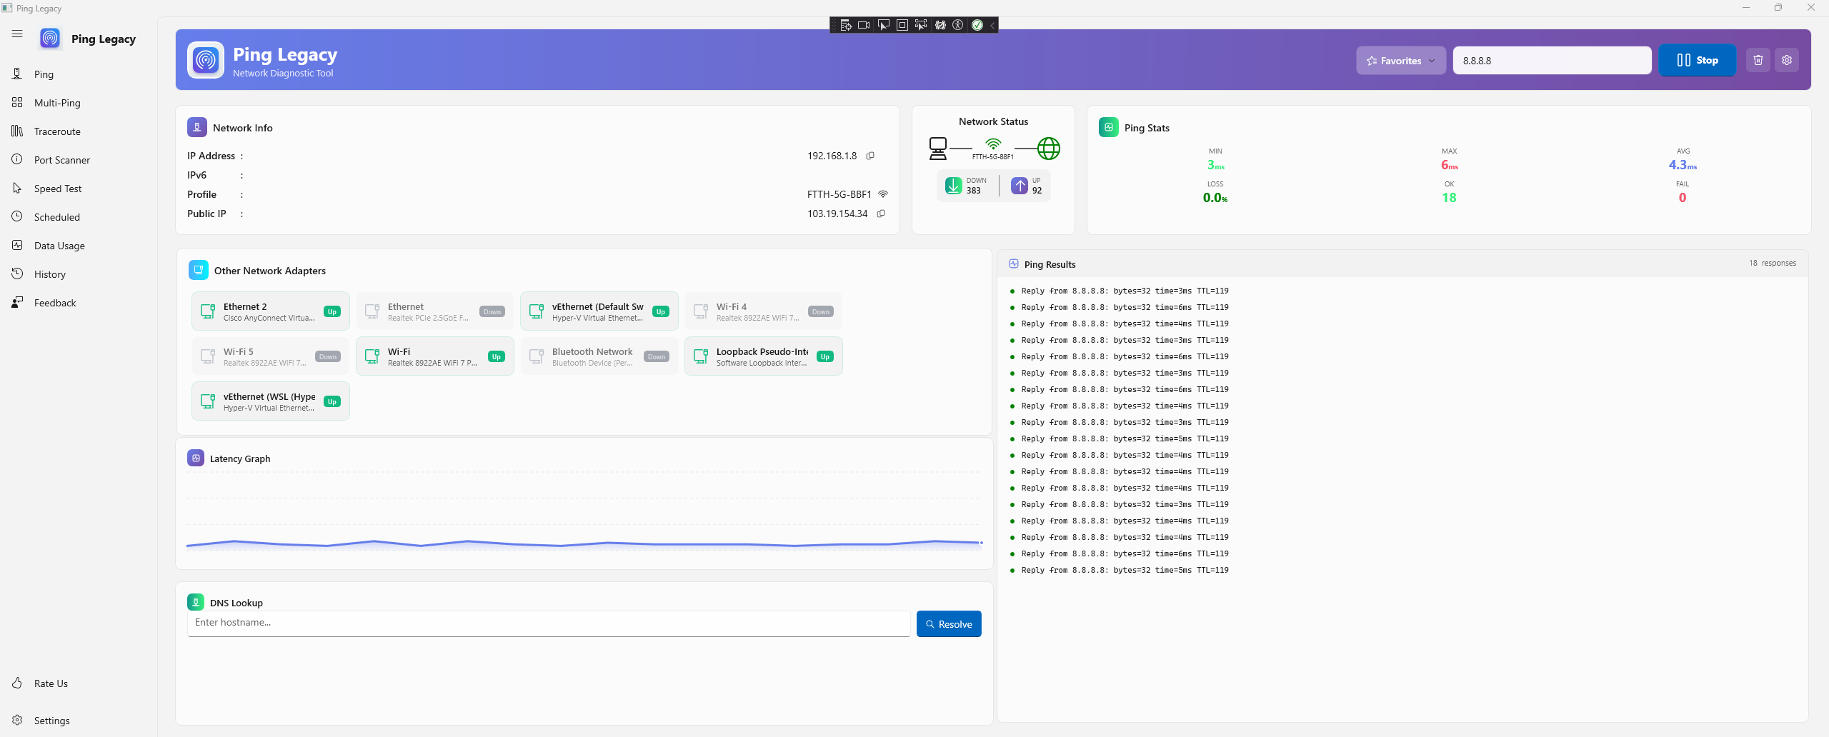Click the purple UP arrow icon

coord(1020,186)
